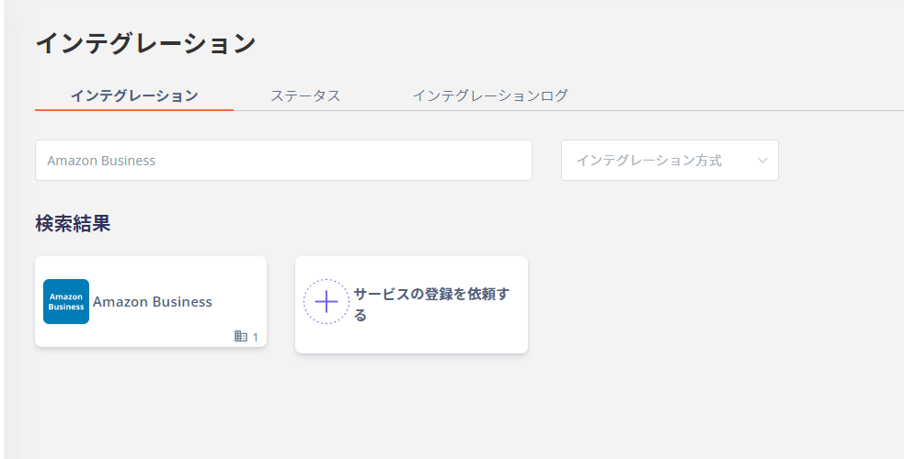The width and height of the screenshot is (904, 459).
Task: Open the インテグレーション方式 dropdown
Action: pyautogui.click(x=669, y=160)
